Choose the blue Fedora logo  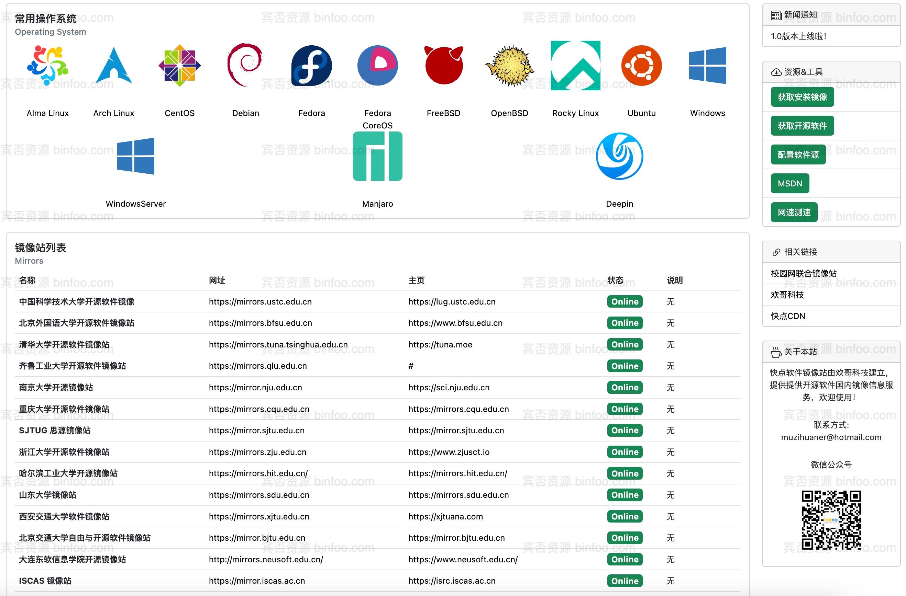pos(311,66)
